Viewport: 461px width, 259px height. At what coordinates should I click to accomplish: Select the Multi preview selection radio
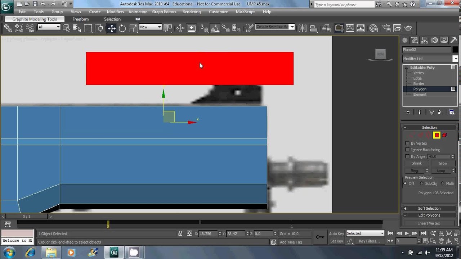pos(443,183)
